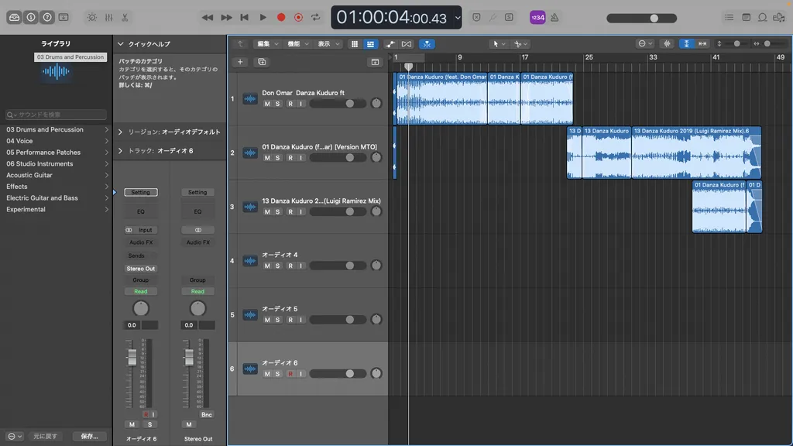Click the Bnc bounce button
This screenshot has width=793, height=446.
pyautogui.click(x=206, y=415)
